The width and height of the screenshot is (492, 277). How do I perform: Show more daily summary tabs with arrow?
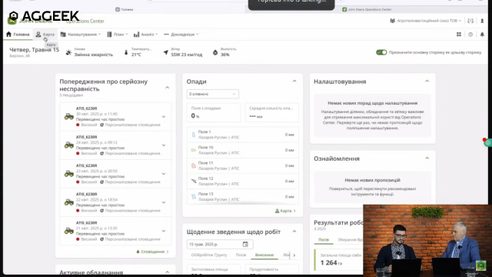click(294, 255)
